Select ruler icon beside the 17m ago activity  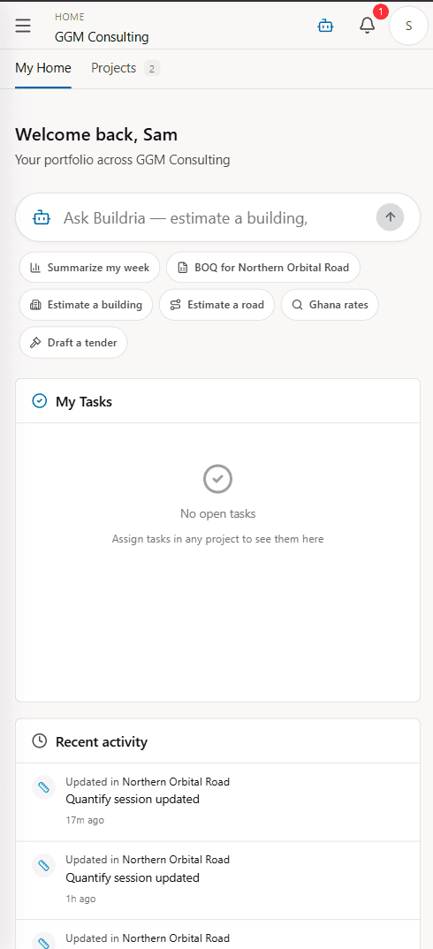(x=43, y=787)
